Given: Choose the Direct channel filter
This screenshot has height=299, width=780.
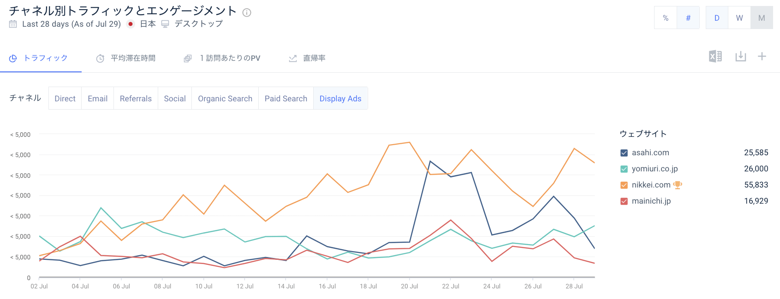Looking at the screenshot, I should pos(65,99).
